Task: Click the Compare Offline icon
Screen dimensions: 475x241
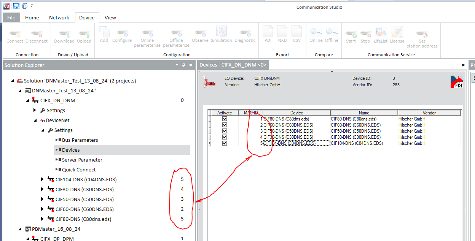Action: [332, 32]
